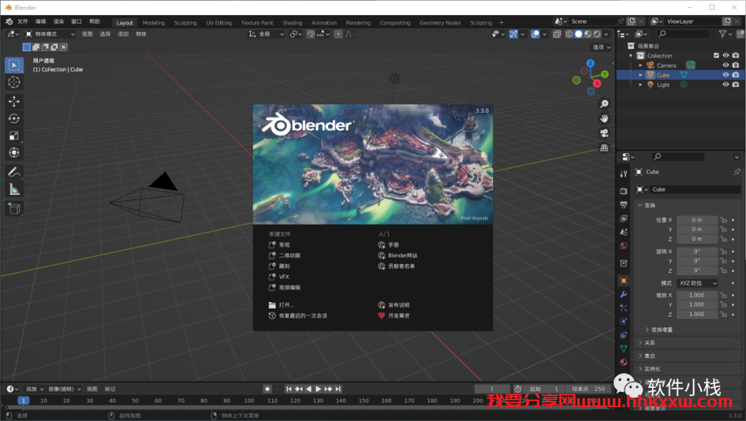Open the transform orientation Global dropdown
The height and width of the screenshot is (421, 746).
pos(267,35)
